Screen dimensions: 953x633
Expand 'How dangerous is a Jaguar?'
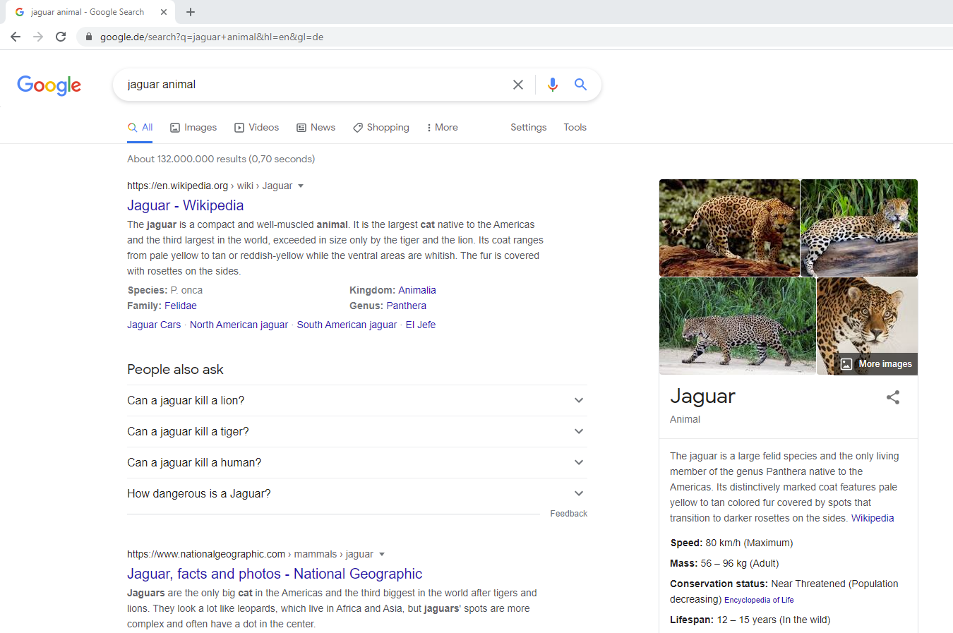pyautogui.click(x=357, y=493)
